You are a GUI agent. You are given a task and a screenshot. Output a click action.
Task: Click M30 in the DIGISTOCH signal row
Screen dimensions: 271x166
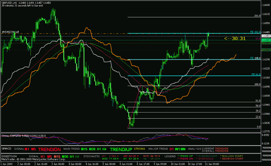[65, 156]
